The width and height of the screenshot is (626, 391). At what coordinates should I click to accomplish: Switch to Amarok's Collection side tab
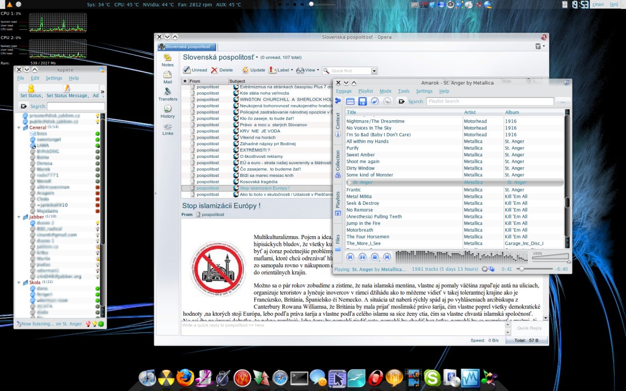[x=337, y=164]
